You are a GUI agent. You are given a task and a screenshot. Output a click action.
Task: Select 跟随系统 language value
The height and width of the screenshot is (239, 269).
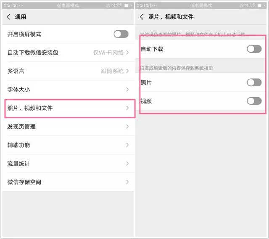point(112,71)
